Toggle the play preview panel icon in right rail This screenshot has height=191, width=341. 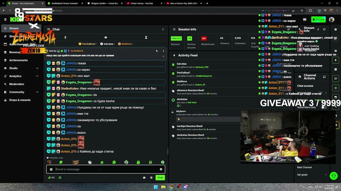(336, 88)
